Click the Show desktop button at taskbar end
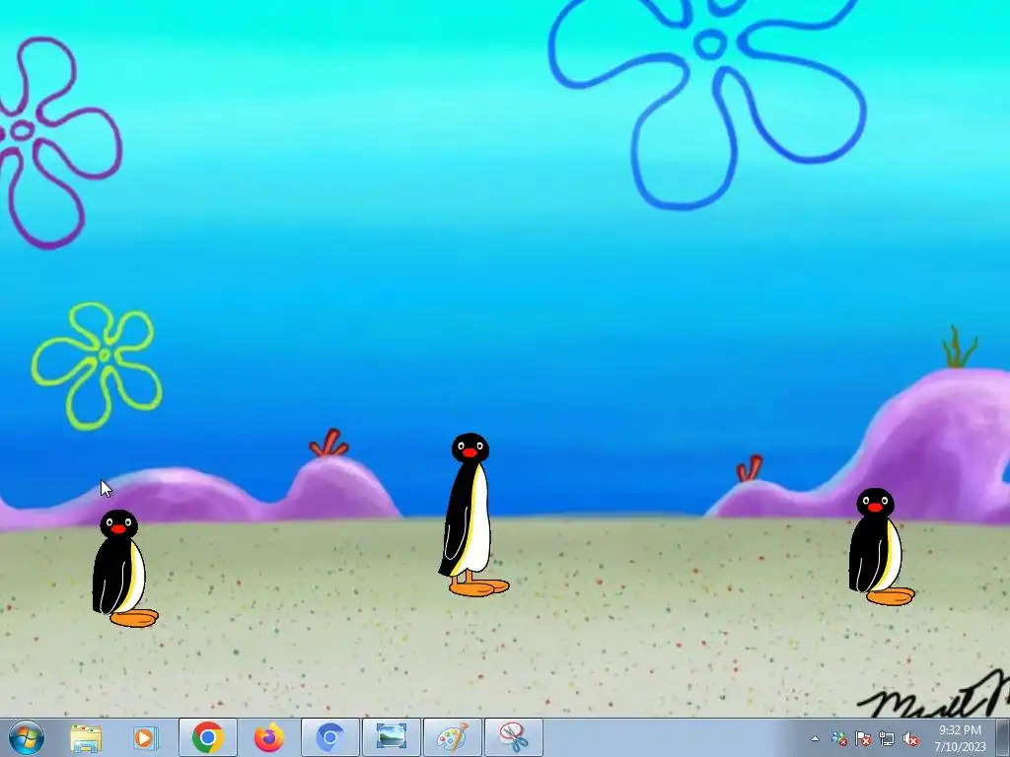The width and height of the screenshot is (1010, 757). point(1003,737)
